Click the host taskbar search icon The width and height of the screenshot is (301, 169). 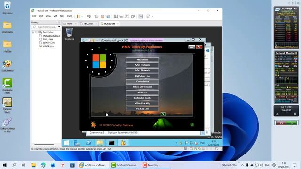tap(14, 165)
